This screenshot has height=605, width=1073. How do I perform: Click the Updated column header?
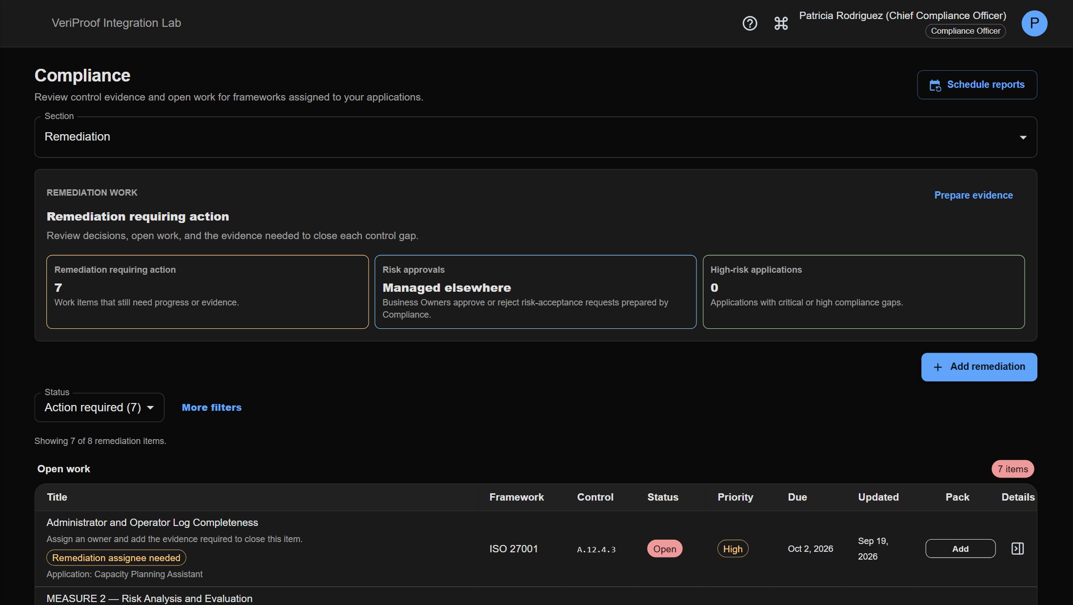pyautogui.click(x=878, y=497)
